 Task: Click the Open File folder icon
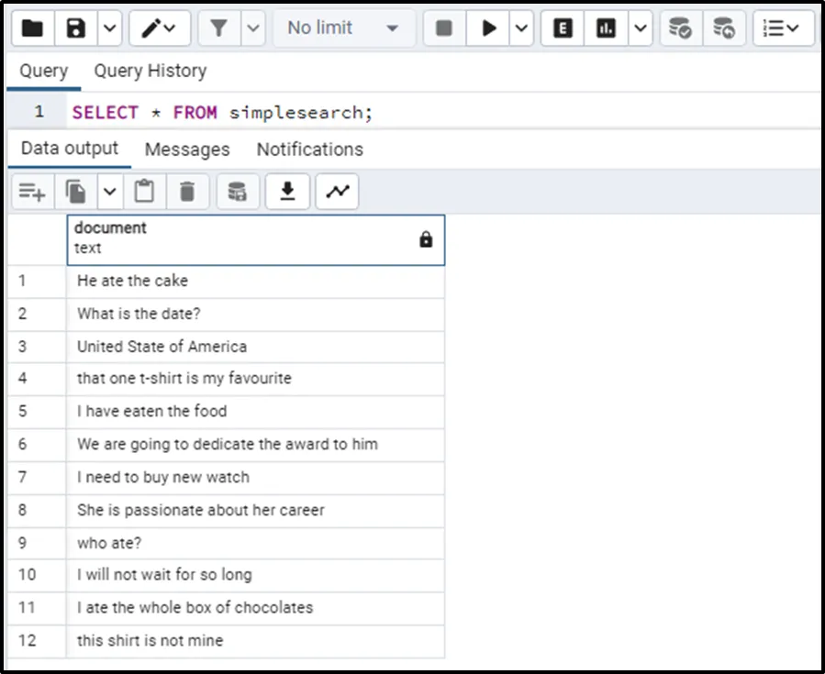point(33,28)
